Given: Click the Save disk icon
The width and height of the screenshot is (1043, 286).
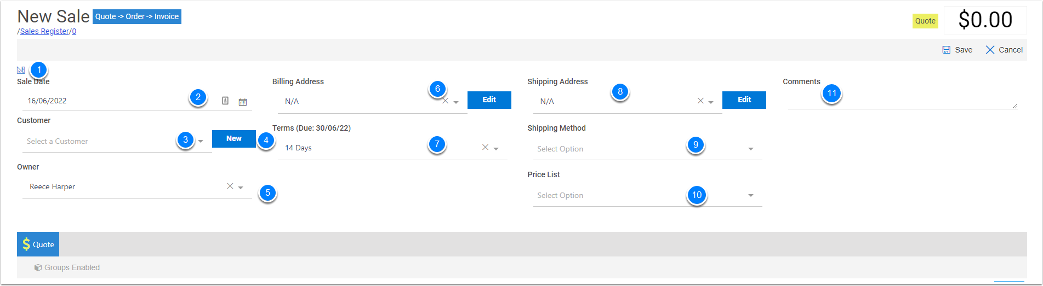Looking at the screenshot, I should pos(946,50).
